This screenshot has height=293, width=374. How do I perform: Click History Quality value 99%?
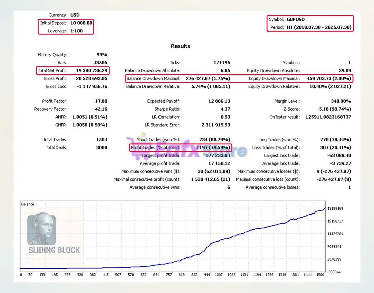click(x=102, y=55)
